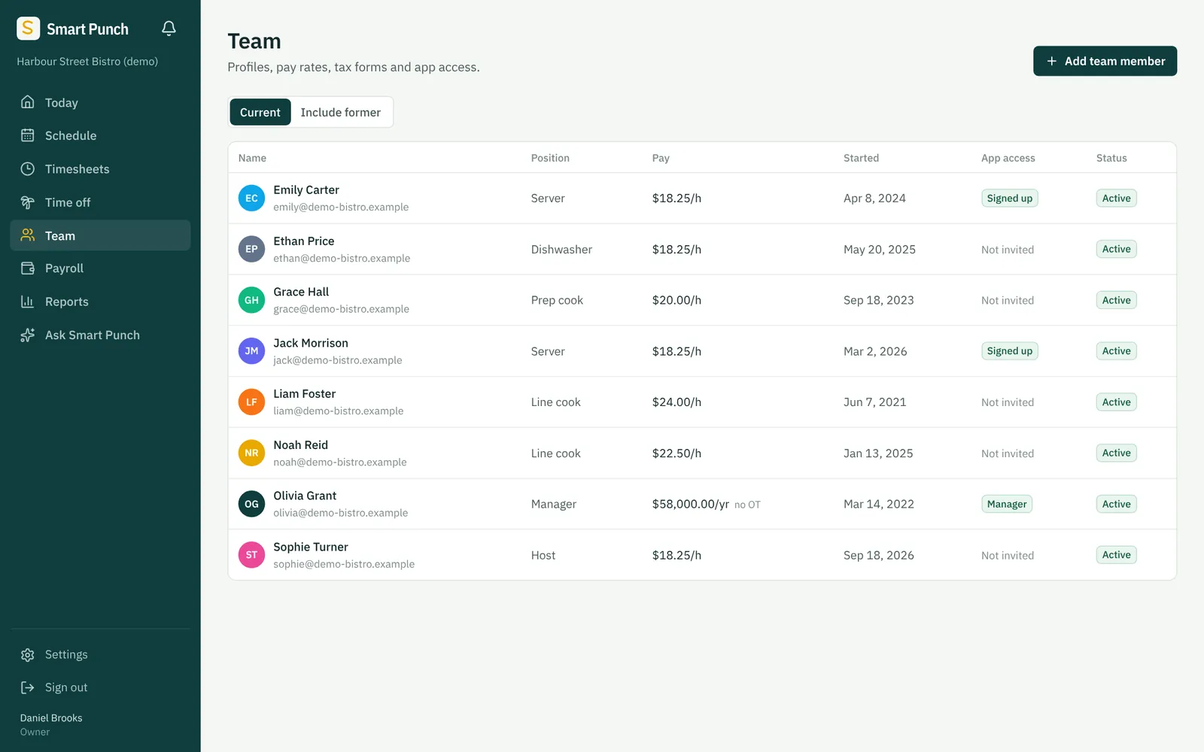Click Noah Reid's Not invited text

[x=1007, y=453]
